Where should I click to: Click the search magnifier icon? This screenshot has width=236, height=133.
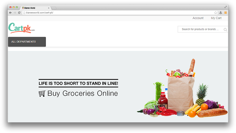225,30
